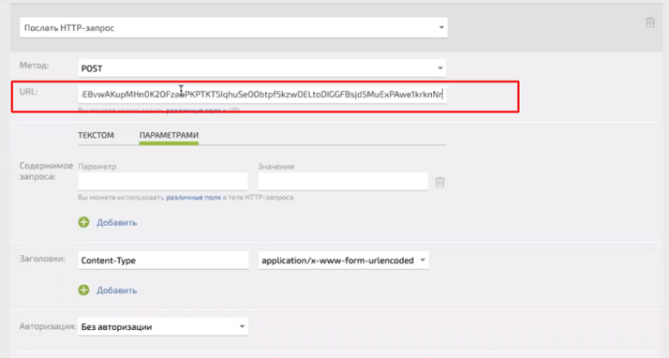Click the "Добавить" link below the headers

116,291
